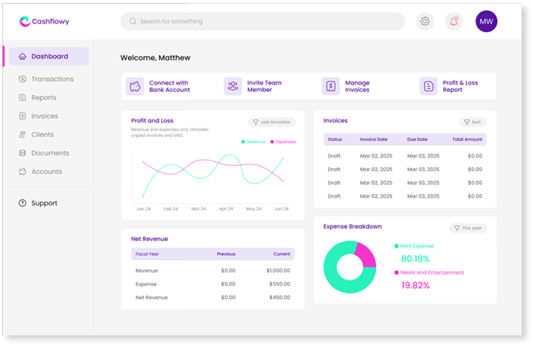Viewport: 533px width, 346px height.
Task: Click the Manage Invoices icon
Action: click(330, 87)
